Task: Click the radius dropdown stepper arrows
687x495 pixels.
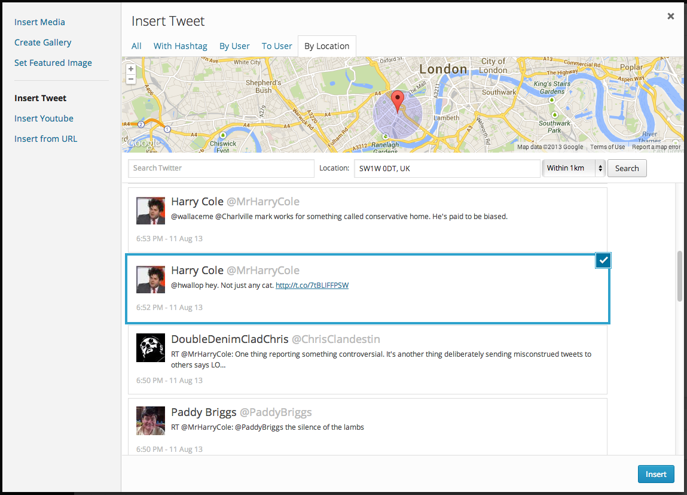Action: pyautogui.click(x=600, y=168)
